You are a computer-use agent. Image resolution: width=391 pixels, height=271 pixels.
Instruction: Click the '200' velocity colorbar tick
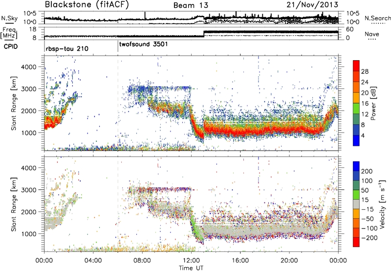click(367, 171)
